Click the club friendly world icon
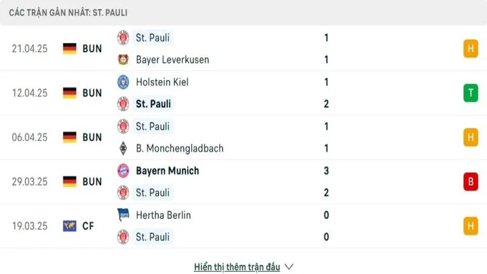 (x=69, y=226)
